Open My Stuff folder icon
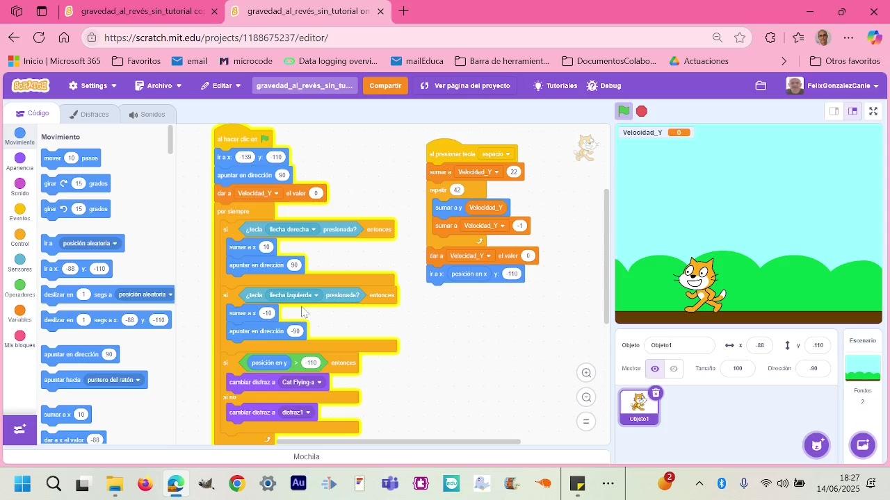Viewport: 890px width, 500px height. click(x=761, y=85)
